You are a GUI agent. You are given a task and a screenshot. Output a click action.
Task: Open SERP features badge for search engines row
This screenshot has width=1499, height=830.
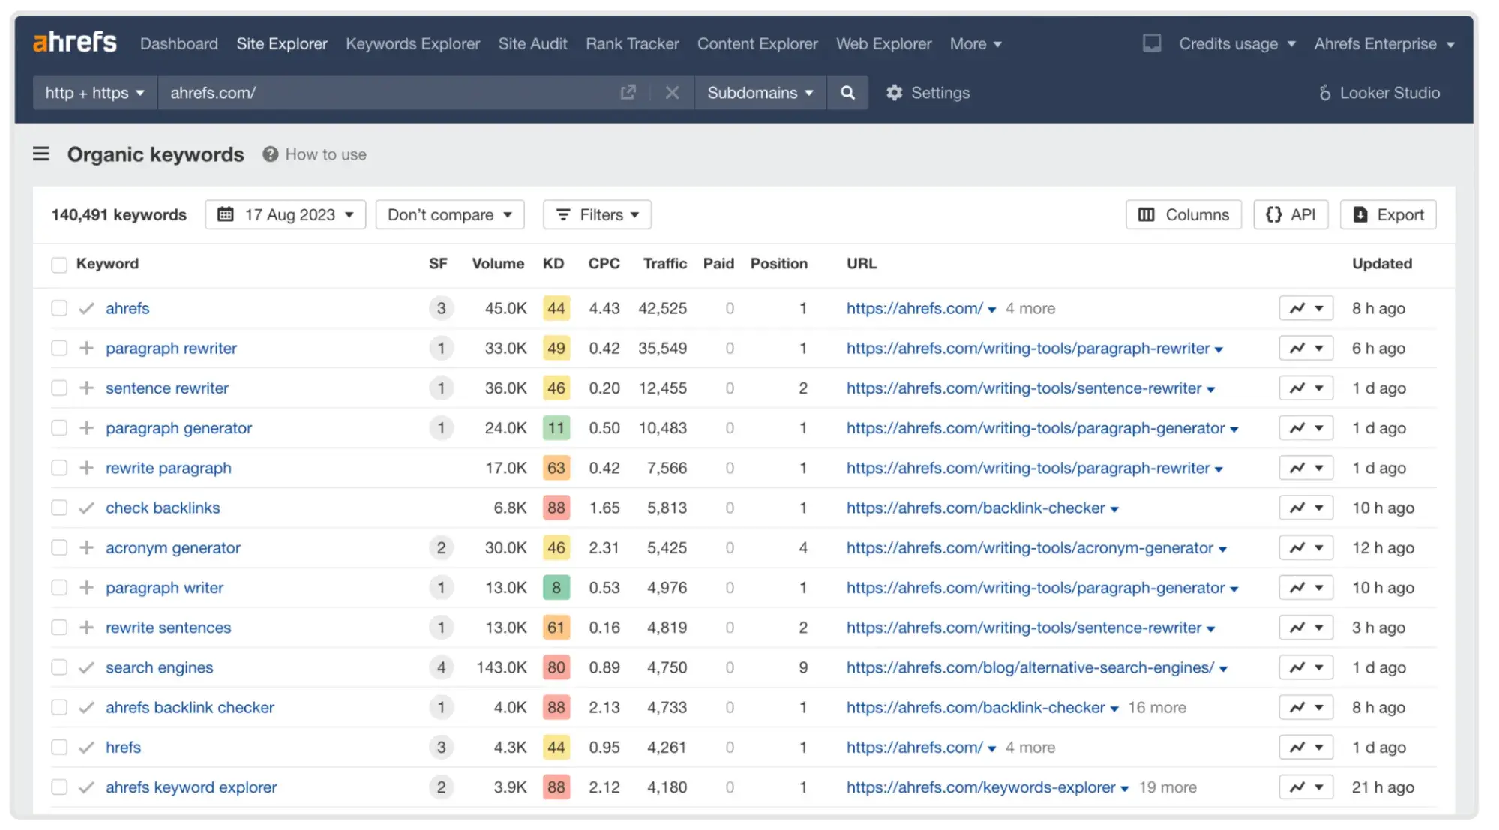tap(441, 667)
